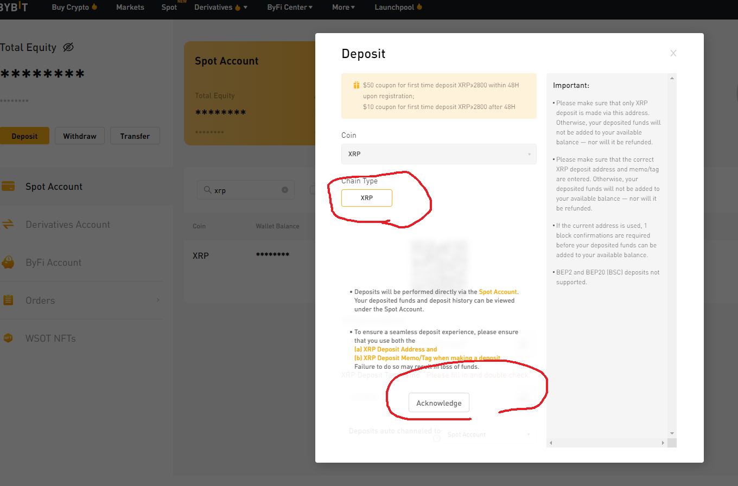Select the XRP chain type button
The height and width of the screenshot is (486, 738).
[366, 198]
